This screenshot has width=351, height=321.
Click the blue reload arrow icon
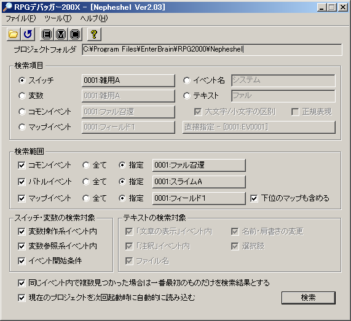[x=28, y=34]
